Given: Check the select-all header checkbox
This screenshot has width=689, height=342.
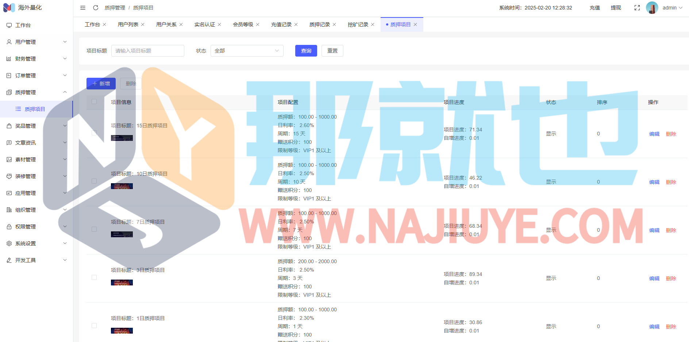Looking at the screenshot, I should (94, 102).
